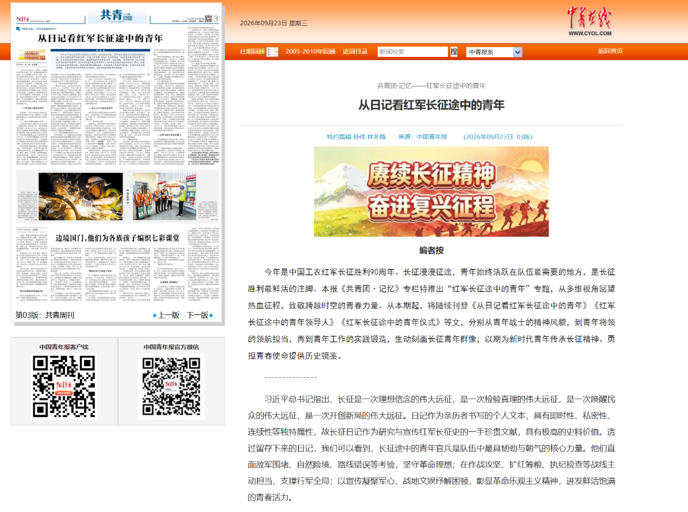The width and height of the screenshot is (688, 512).
Task: Click the small QR code in page header preview
Action: click(208, 18)
